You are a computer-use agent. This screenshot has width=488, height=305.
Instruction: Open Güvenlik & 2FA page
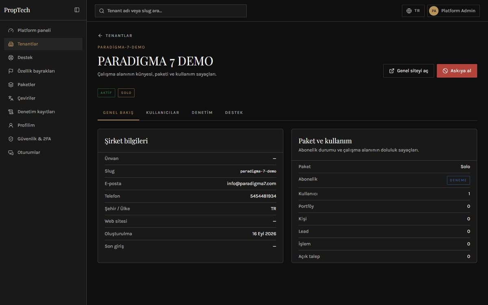click(x=43, y=139)
